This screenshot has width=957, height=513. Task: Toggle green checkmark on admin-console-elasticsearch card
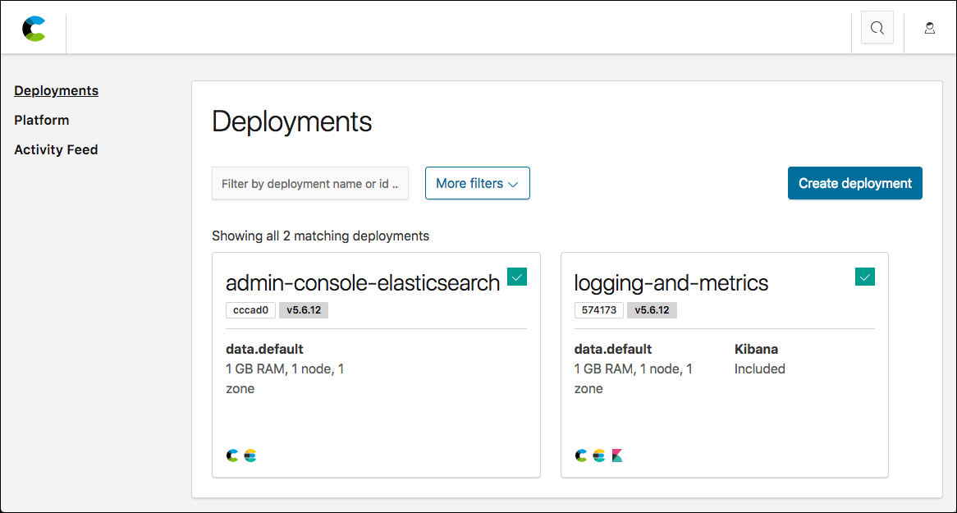pyautogui.click(x=517, y=277)
